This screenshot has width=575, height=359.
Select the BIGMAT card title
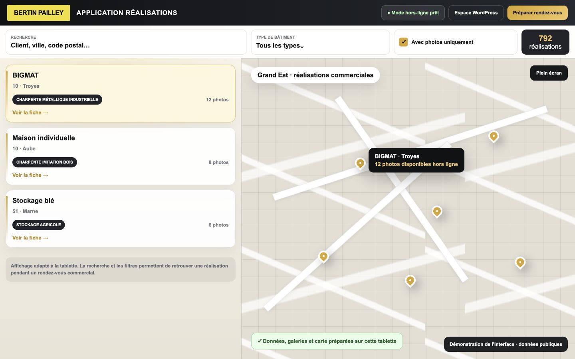(26, 75)
